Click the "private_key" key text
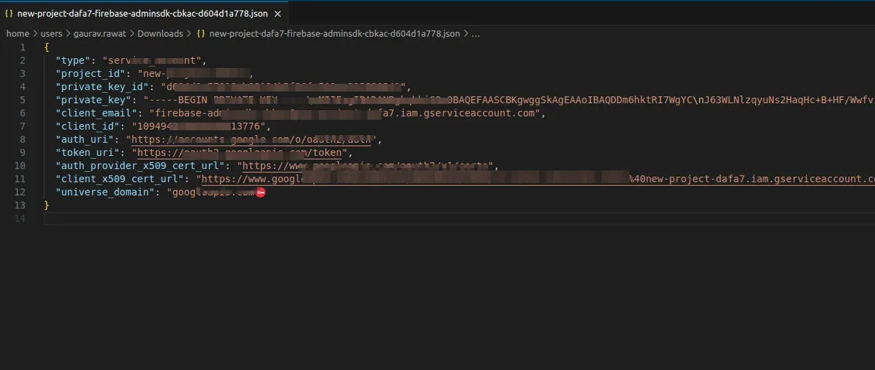This screenshot has height=370, width=875. point(94,100)
